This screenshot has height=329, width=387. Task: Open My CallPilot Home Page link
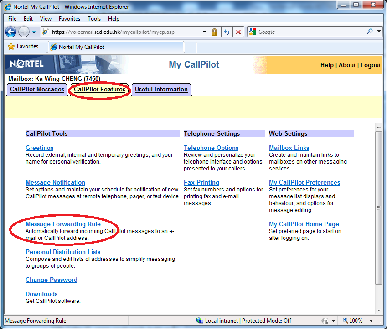[x=304, y=224]
